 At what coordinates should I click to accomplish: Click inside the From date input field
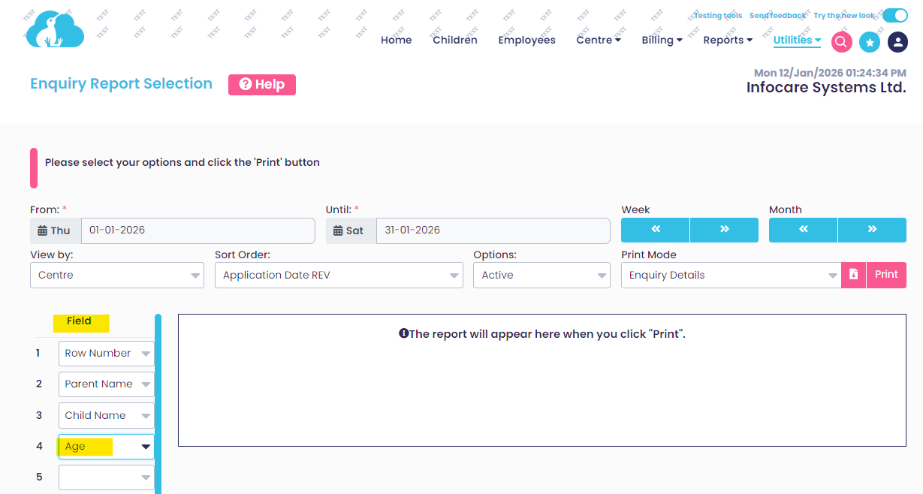(x=198, y=230)
